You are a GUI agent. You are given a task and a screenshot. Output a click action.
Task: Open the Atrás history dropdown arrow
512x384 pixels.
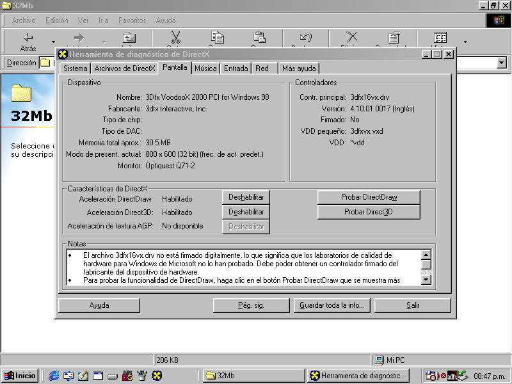coord(53,42)
